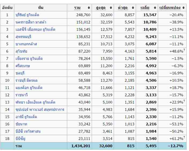Click the เปลี่ยนแปลง column header label
This screenshot has width=189, height=151.
[x=170, y=8]
